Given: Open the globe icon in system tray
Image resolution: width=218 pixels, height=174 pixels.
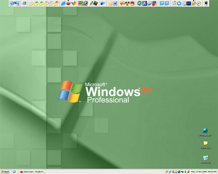Looking at the screenshot, I should (179, 172).
